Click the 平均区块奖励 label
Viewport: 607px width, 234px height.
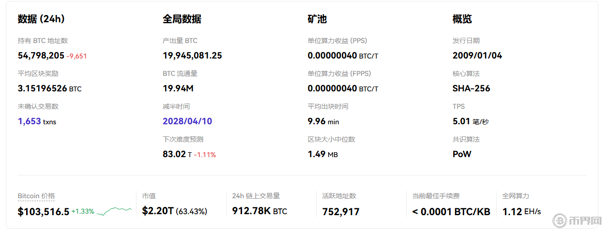[38, 73]
